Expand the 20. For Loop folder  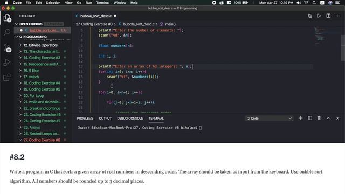click(33, 96)
